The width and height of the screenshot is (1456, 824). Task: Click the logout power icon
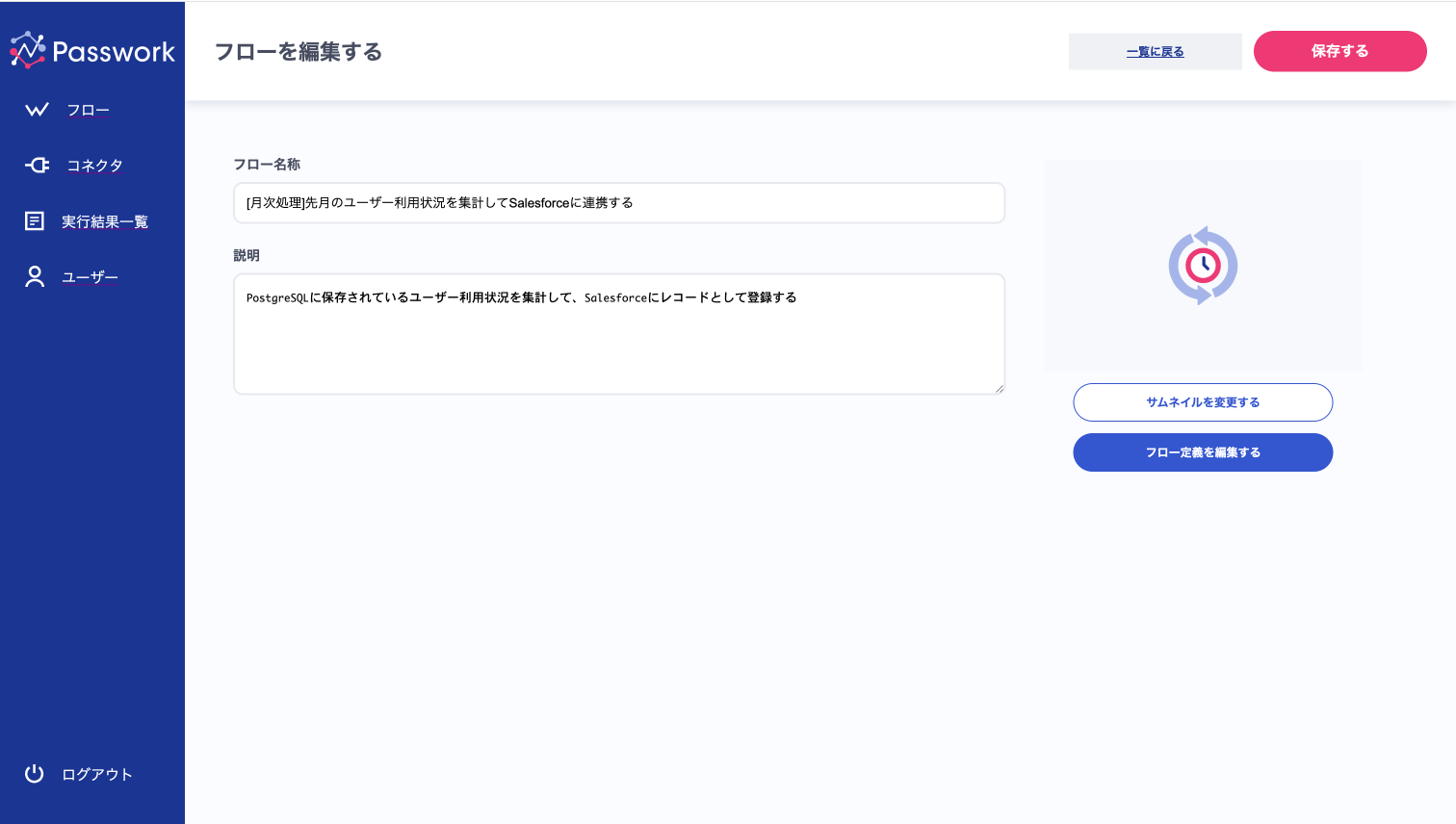(x=35, y=774)
